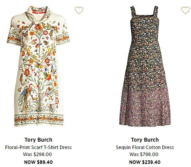The height and width of the screenshot is (167, 191).
Task: Click Tory Burch brand above Sequin Floral dress
Action: click(145, 140)
